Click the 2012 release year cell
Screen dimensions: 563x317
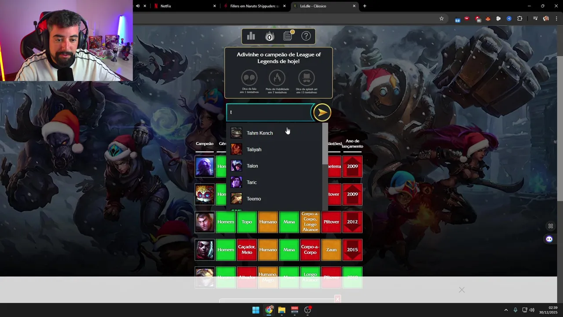tap(352, 222)
